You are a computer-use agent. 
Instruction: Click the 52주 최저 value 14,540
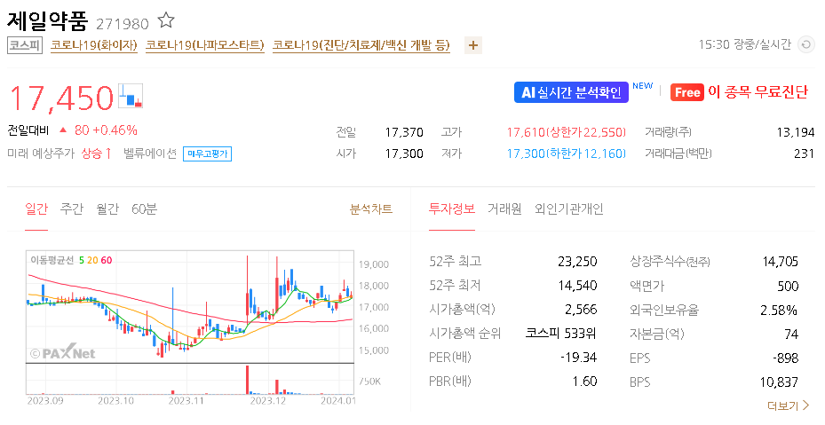coord(578,286)
